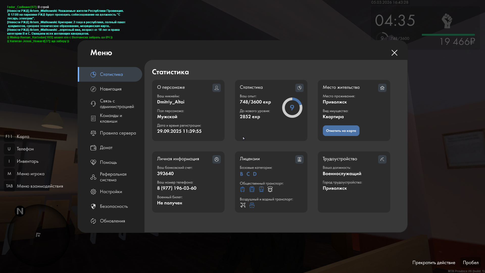Click the license document icon in Лицензии card
This screenshot has height=273, width=485.
tap(299, 159)
